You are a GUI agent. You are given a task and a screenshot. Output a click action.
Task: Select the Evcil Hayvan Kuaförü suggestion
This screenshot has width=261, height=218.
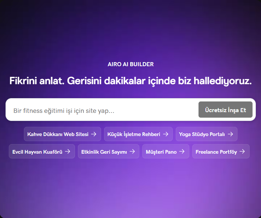point(42,151)
